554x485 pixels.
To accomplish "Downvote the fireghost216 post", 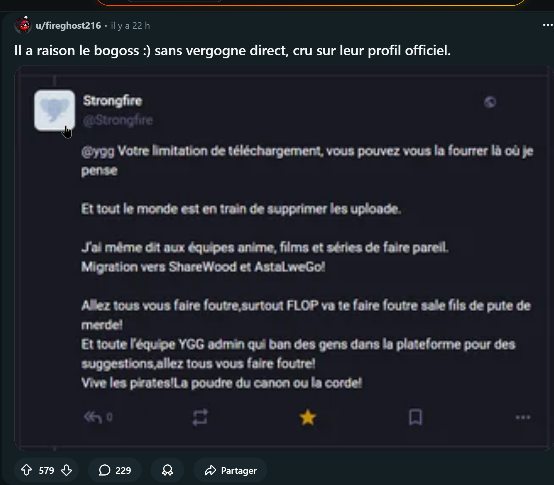I will [x=66, y=470].
